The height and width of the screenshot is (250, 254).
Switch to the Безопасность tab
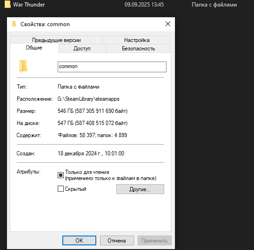[x=138, y=49]
